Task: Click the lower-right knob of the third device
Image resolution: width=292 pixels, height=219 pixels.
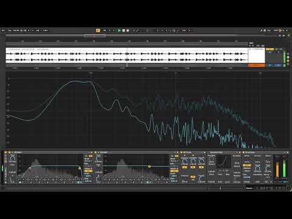Action: (x=201, y=178)
